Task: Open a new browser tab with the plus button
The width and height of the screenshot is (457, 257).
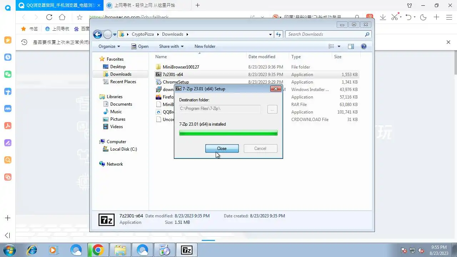Action: tap(197, 5)
